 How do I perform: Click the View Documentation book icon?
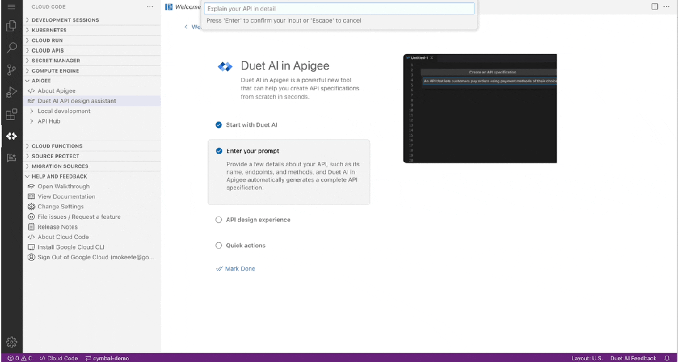coord(31,196)
